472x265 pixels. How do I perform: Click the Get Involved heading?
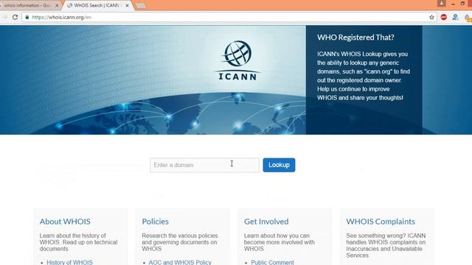click(x=266, y=222)
